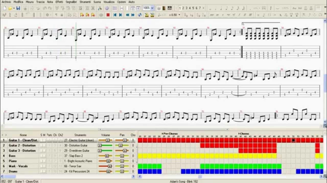Click the multitrack view icon

click(115, 8)
